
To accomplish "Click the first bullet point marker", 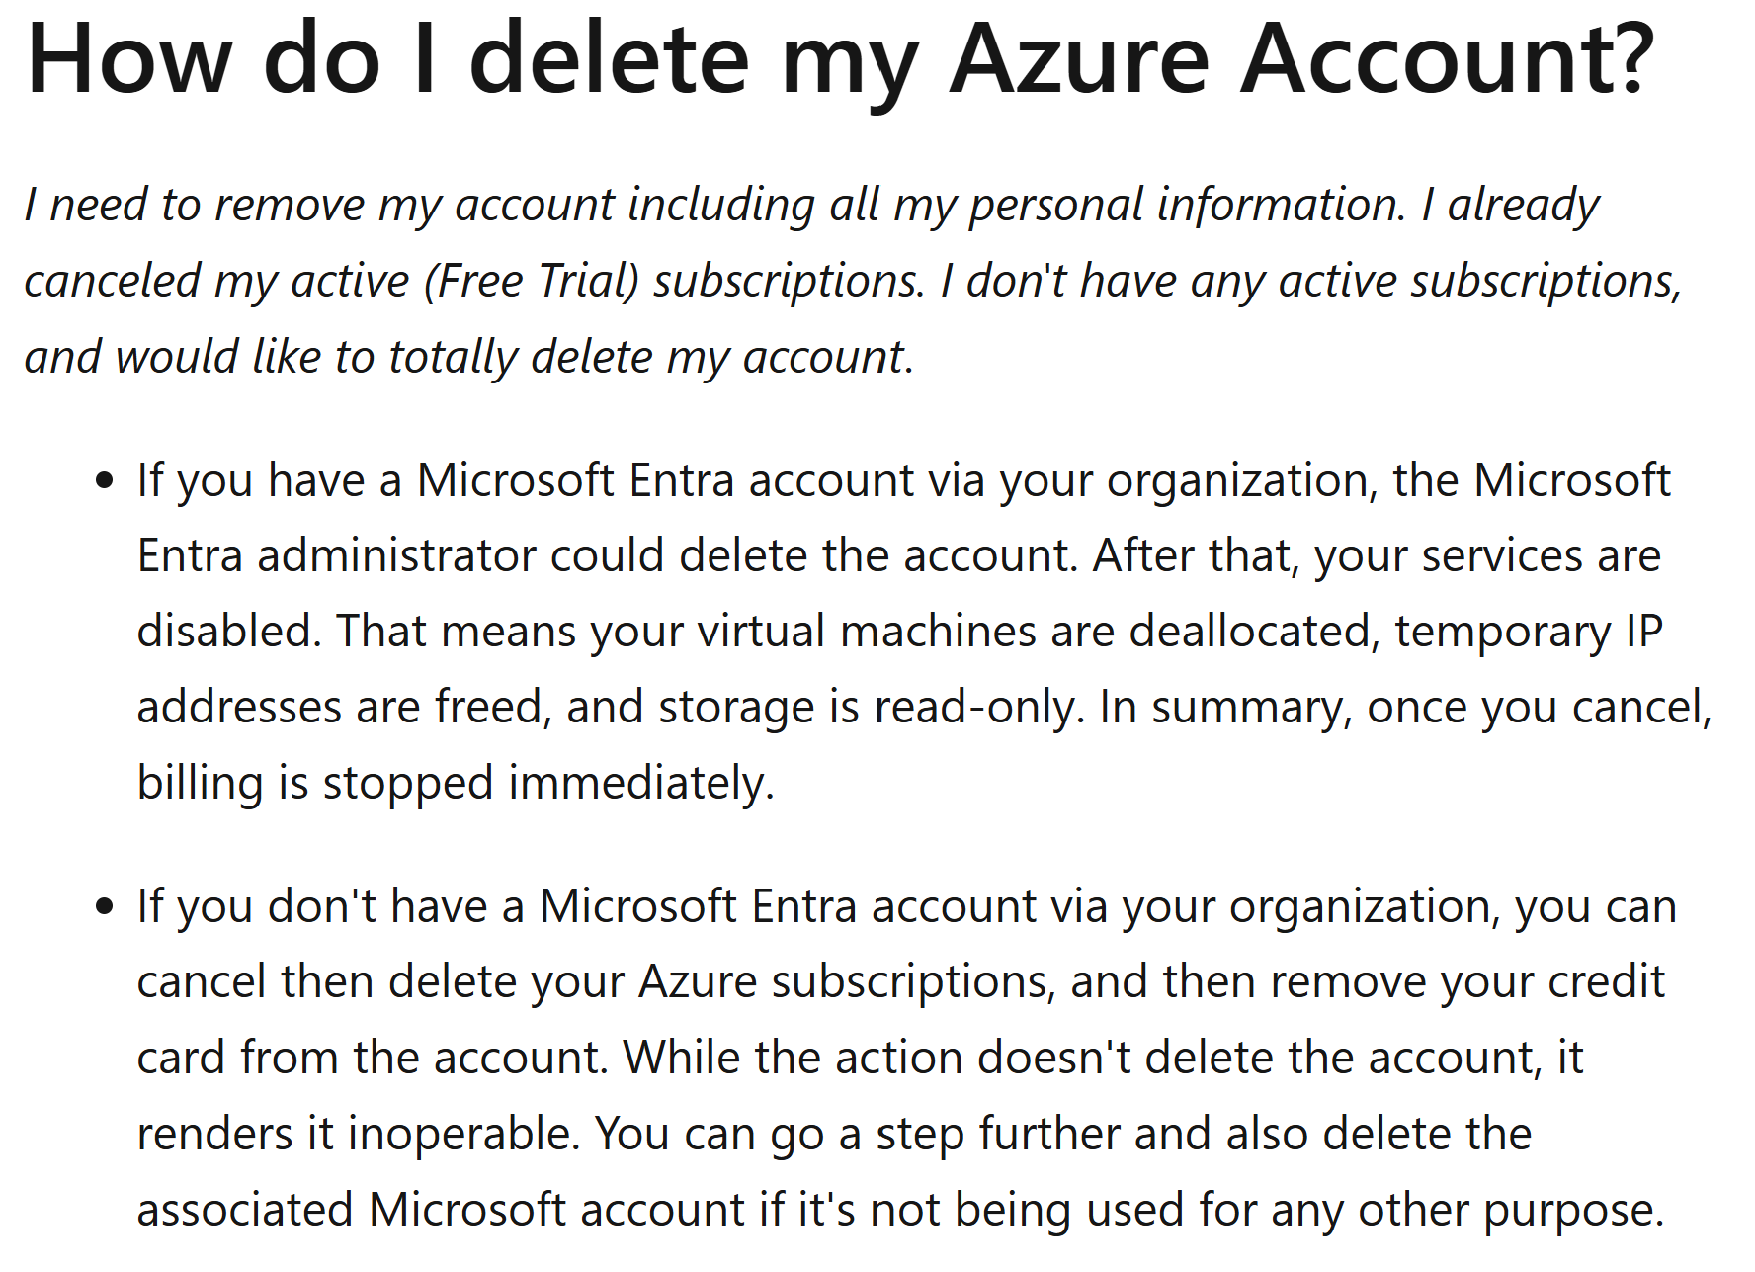I will (x=106, y=482).
